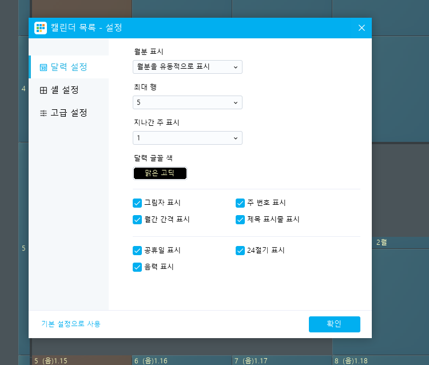429x365 pixels.
Task: Click the calendar icon beside 달력 설정
Action: (43, 68)
